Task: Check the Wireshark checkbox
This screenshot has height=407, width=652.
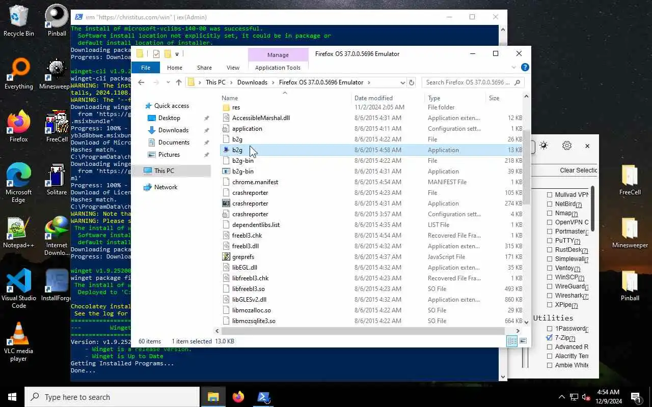Action: tap(550, 296)
